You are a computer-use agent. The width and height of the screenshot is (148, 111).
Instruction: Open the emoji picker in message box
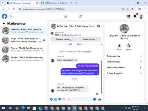click(x=94, y=99)
